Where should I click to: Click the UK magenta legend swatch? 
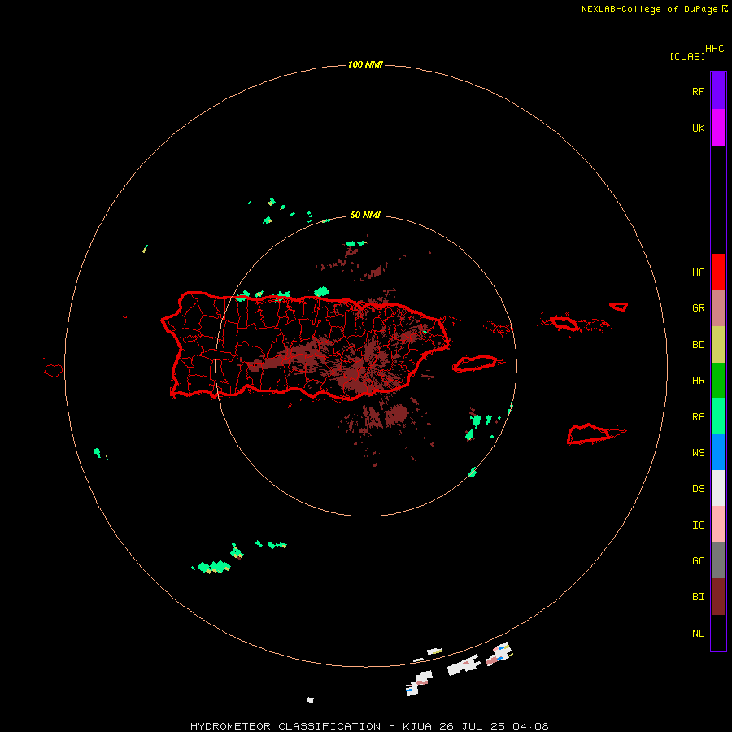pos(718,128)
